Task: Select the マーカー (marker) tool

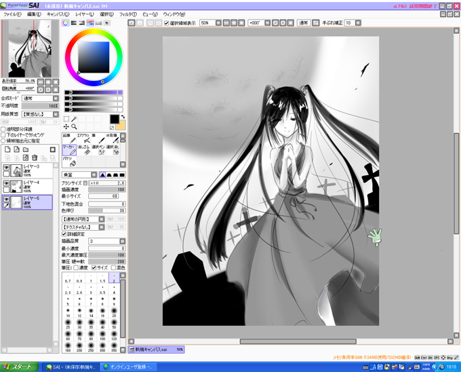Action: (x=69, y=150)
